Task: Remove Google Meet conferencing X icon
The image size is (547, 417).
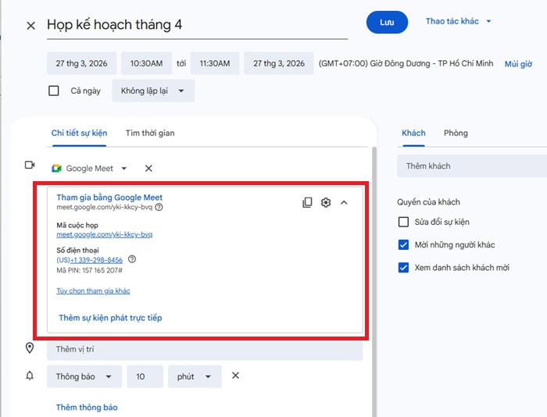Action: [x=148, y=168]
